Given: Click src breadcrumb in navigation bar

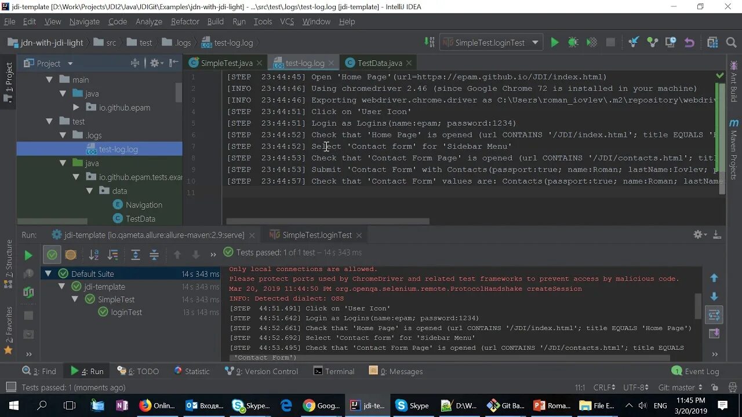Looking at the screenshot, I should [x=105, y=42].
